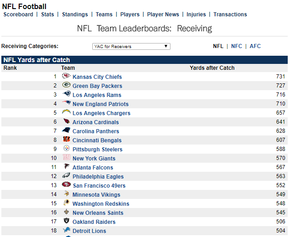Click the Green Bay Packers logo icon
The width and height of the screenshot is (290, 237).
[x=66, y=85]
